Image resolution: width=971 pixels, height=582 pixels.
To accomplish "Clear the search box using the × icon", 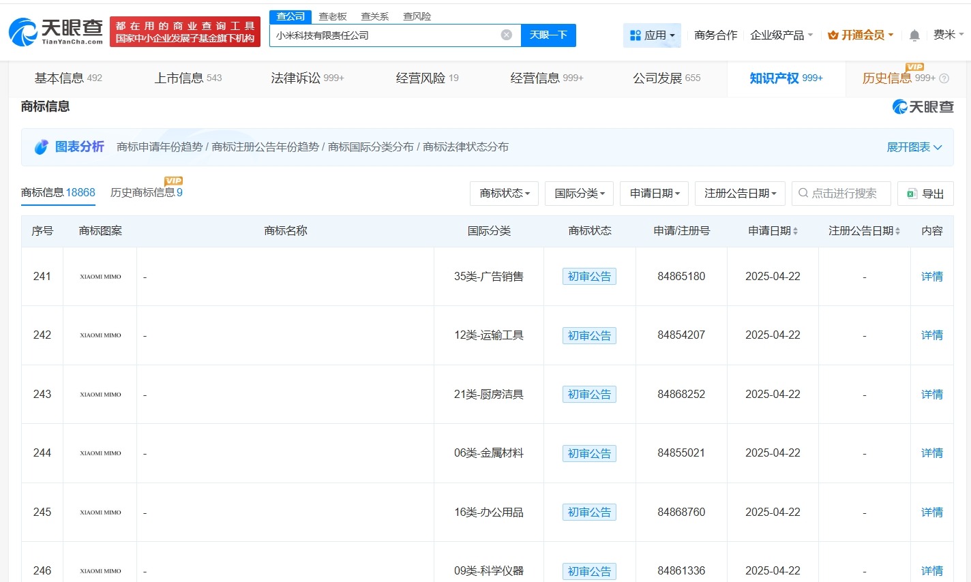I will pyautogui.click(x=506, y=35).
